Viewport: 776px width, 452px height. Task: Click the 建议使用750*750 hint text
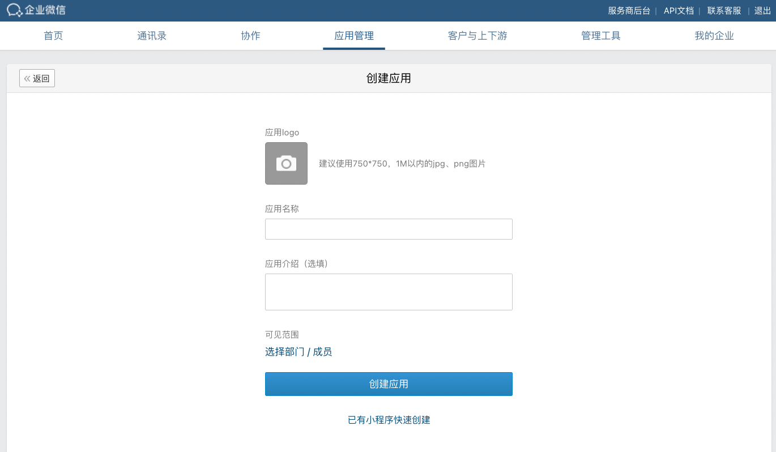click(402, 164)
